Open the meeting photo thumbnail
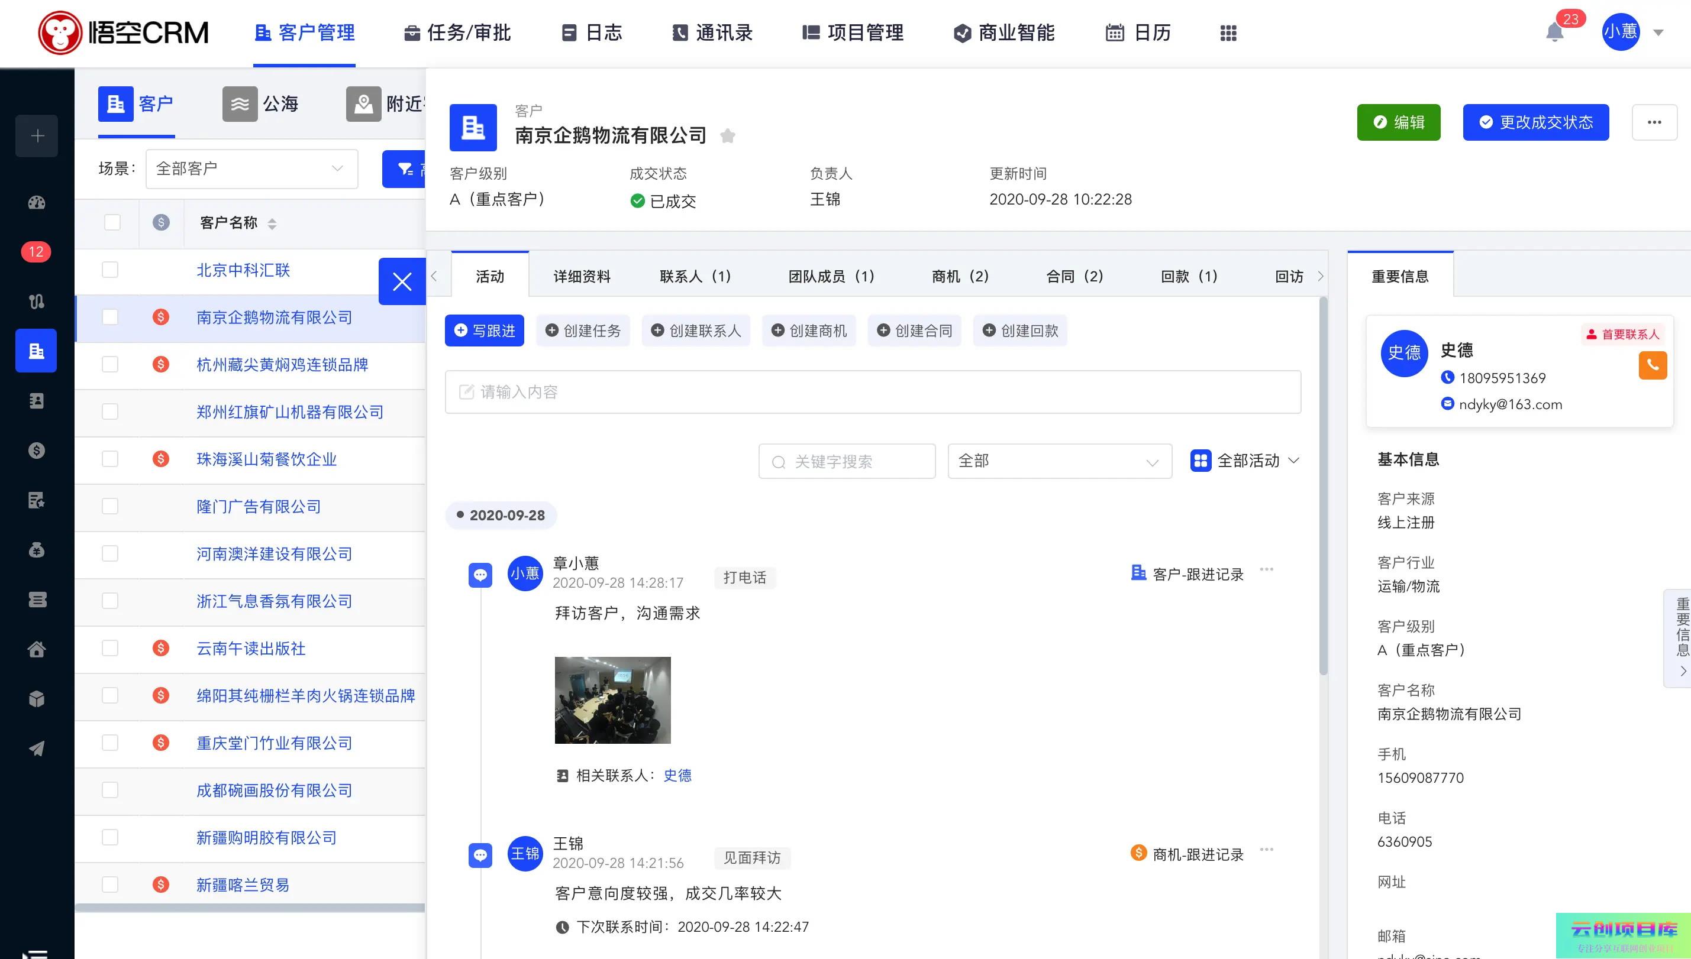The width and height of the screenshot is (1691, 959). tap(612, 700)
